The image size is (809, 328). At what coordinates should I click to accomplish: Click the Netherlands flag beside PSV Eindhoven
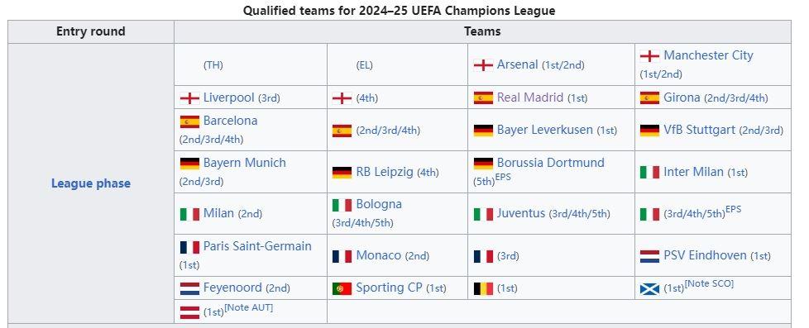[649, 256]
